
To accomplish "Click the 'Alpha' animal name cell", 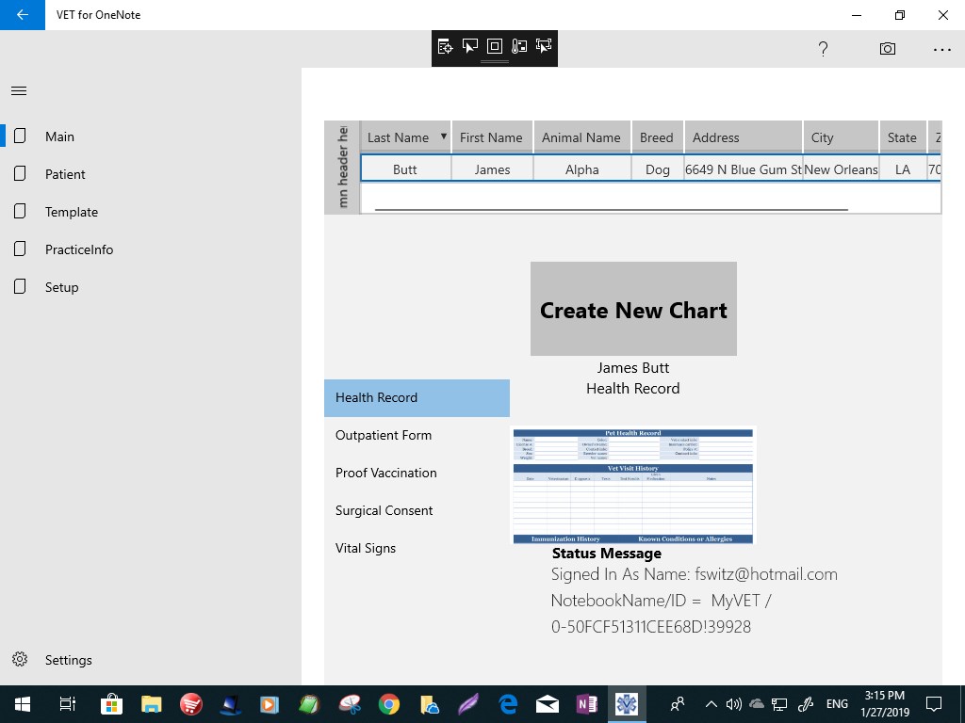I will (x=581, y=169).
